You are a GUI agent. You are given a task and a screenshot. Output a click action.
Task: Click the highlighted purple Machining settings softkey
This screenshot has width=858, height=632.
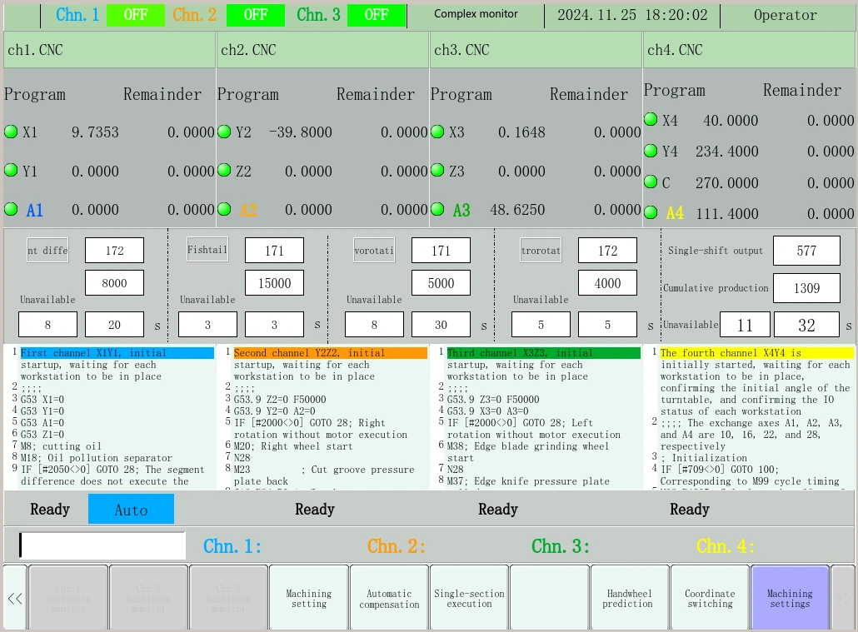point(790,598)
